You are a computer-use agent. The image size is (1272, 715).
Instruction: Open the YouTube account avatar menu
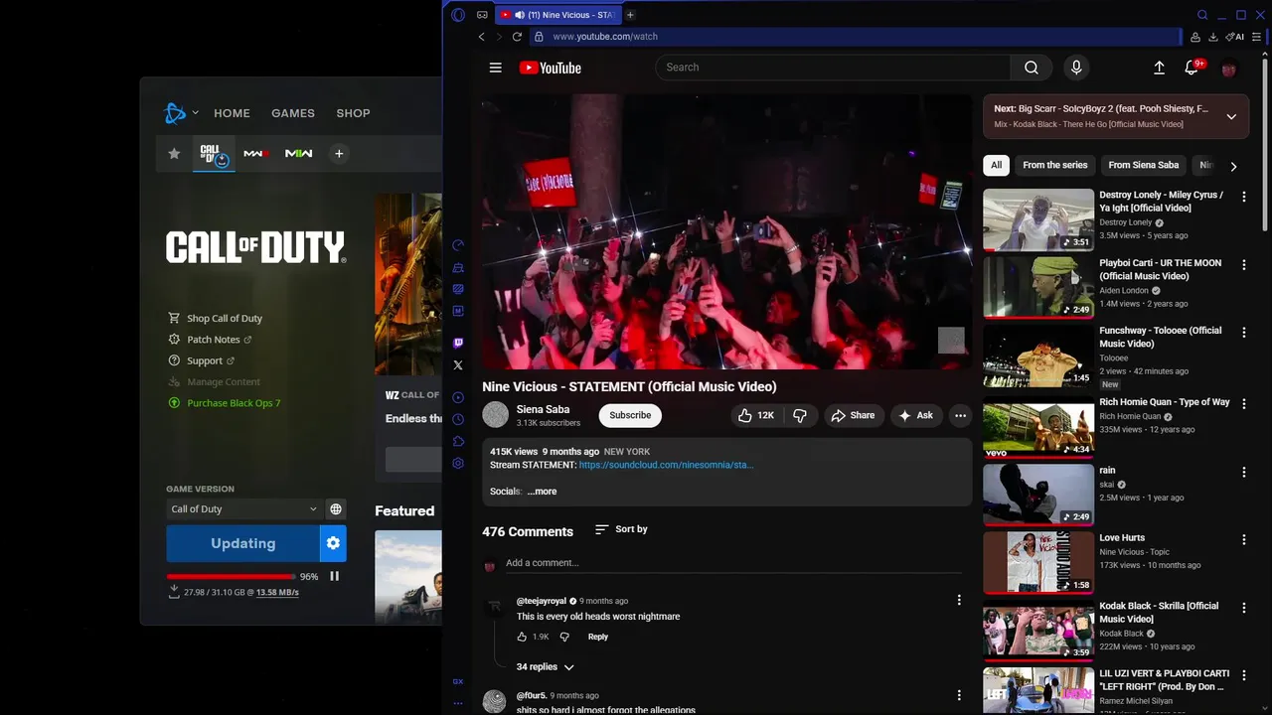(x=1229, y=69)
